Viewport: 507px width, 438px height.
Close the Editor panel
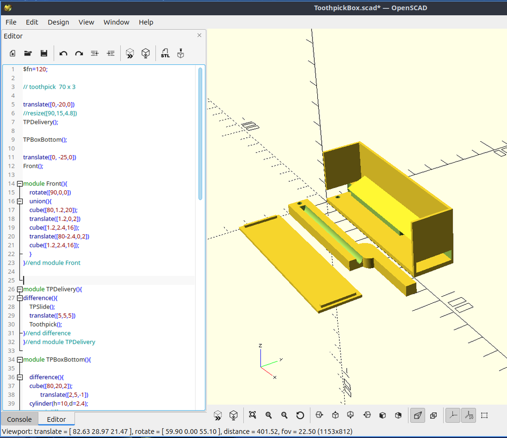point(199,35)
